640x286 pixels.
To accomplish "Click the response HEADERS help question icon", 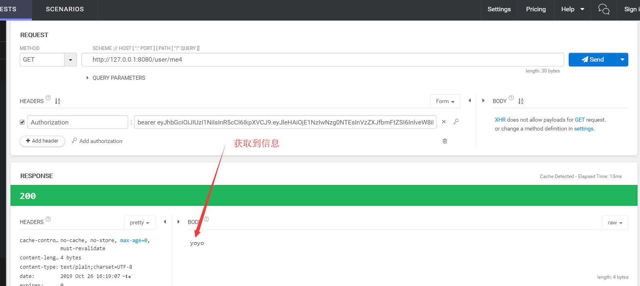I will tap(48, 219).
